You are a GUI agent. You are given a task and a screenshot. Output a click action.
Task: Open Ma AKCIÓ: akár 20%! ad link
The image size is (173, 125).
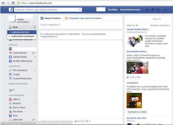136,118
